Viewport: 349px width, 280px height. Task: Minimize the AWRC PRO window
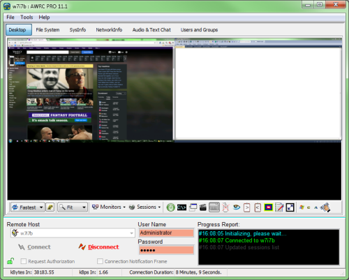[308, 5]
